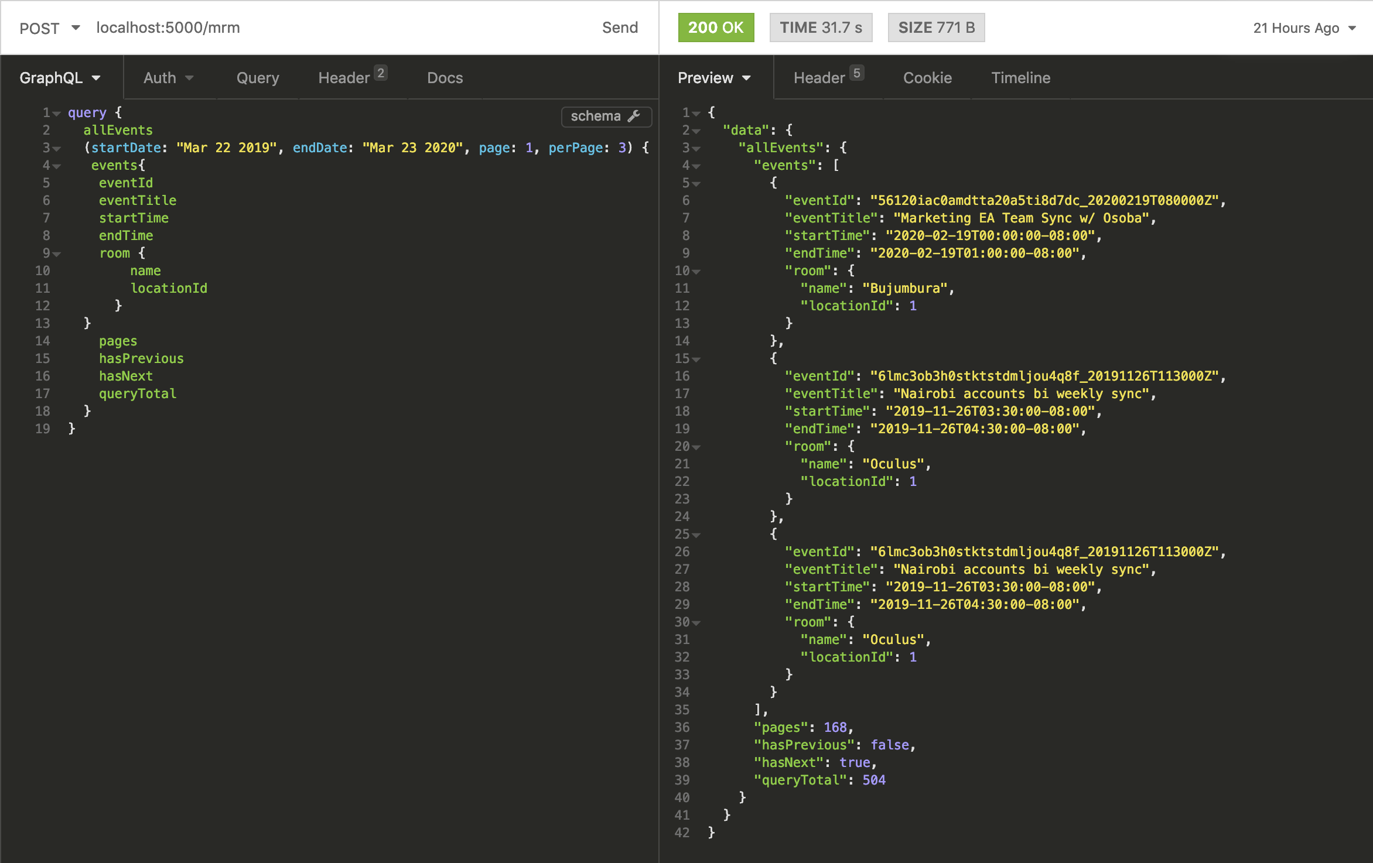Open the GraphQL body type dropdown
Viewport: 1373px width, 863px height.
[60, 78]
